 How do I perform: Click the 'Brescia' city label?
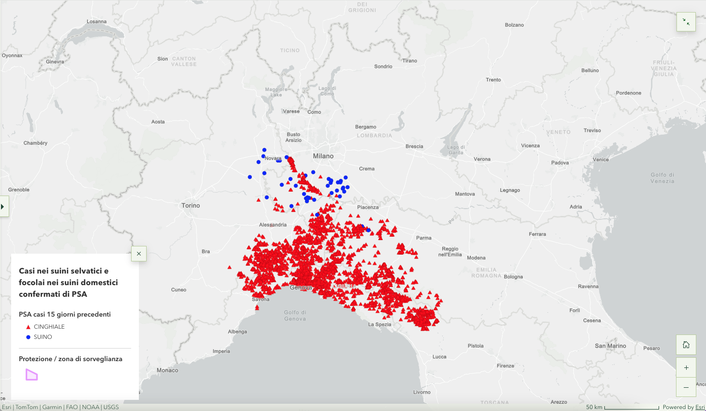pos(414,146)
